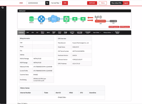Open the Last Five Usage tab

pyautogui.click(x=72, y=32)
